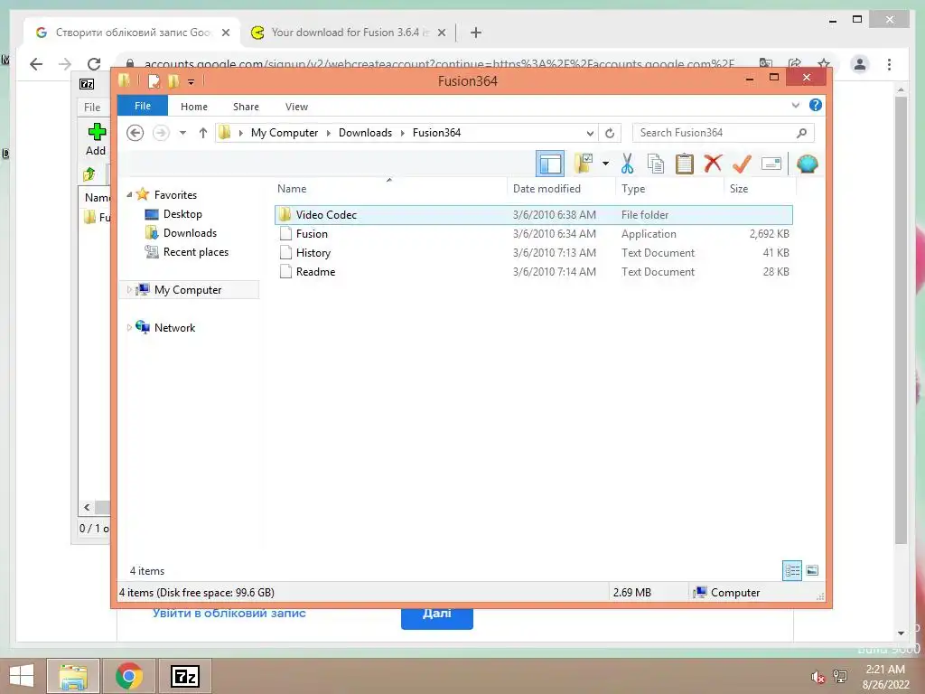Click the New Folder icon in title bar
Screen dimensions: 925x694
[x=173, y=80]
